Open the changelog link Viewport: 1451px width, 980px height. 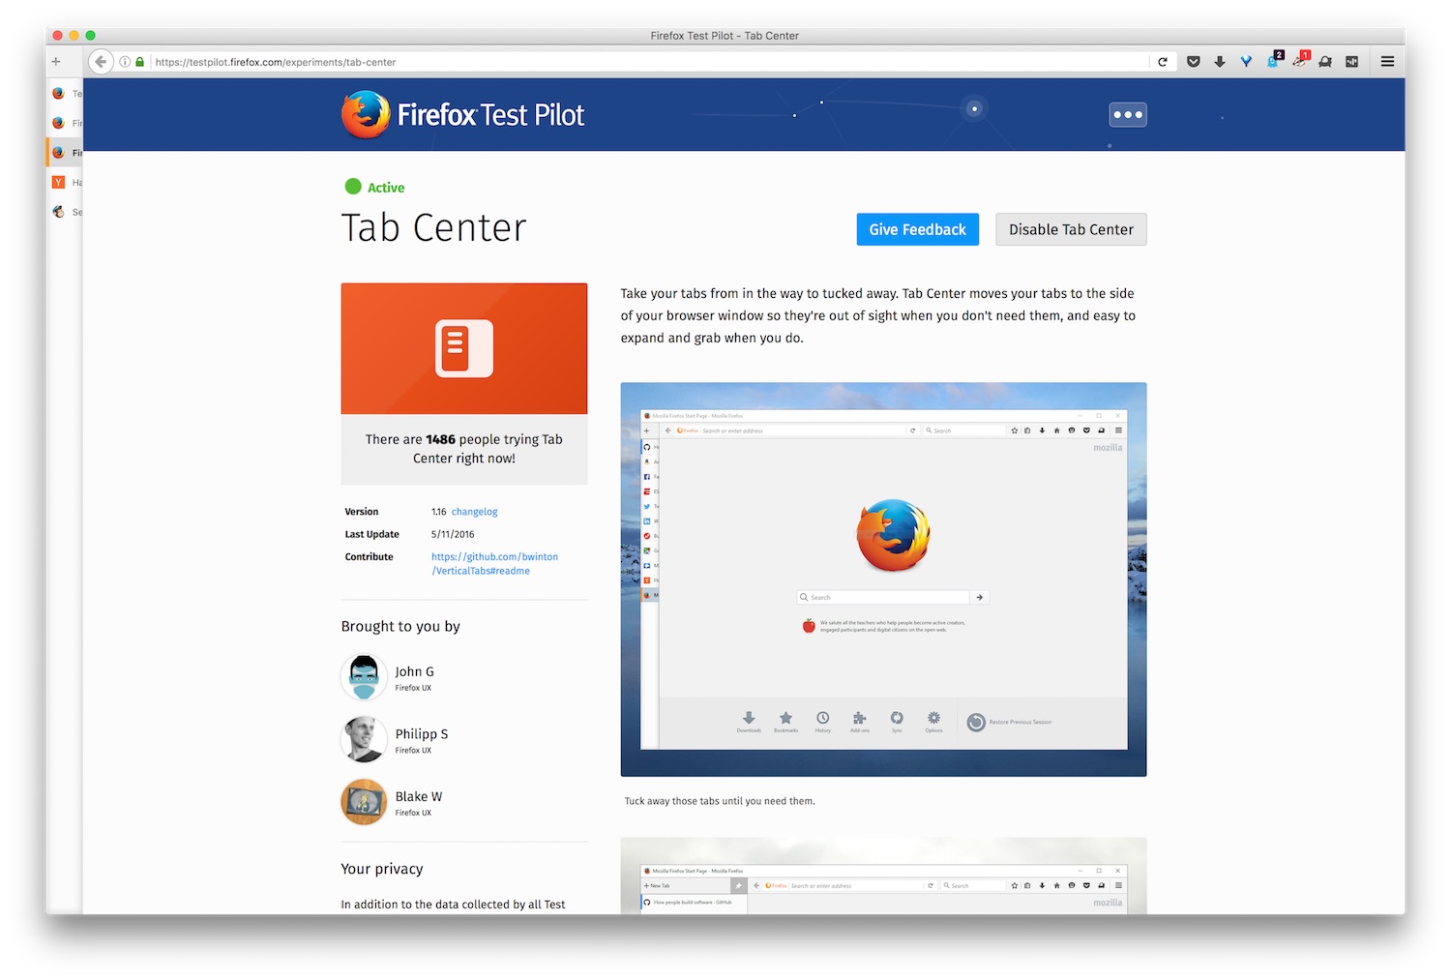pyautogui.click(x=474, y=512)
